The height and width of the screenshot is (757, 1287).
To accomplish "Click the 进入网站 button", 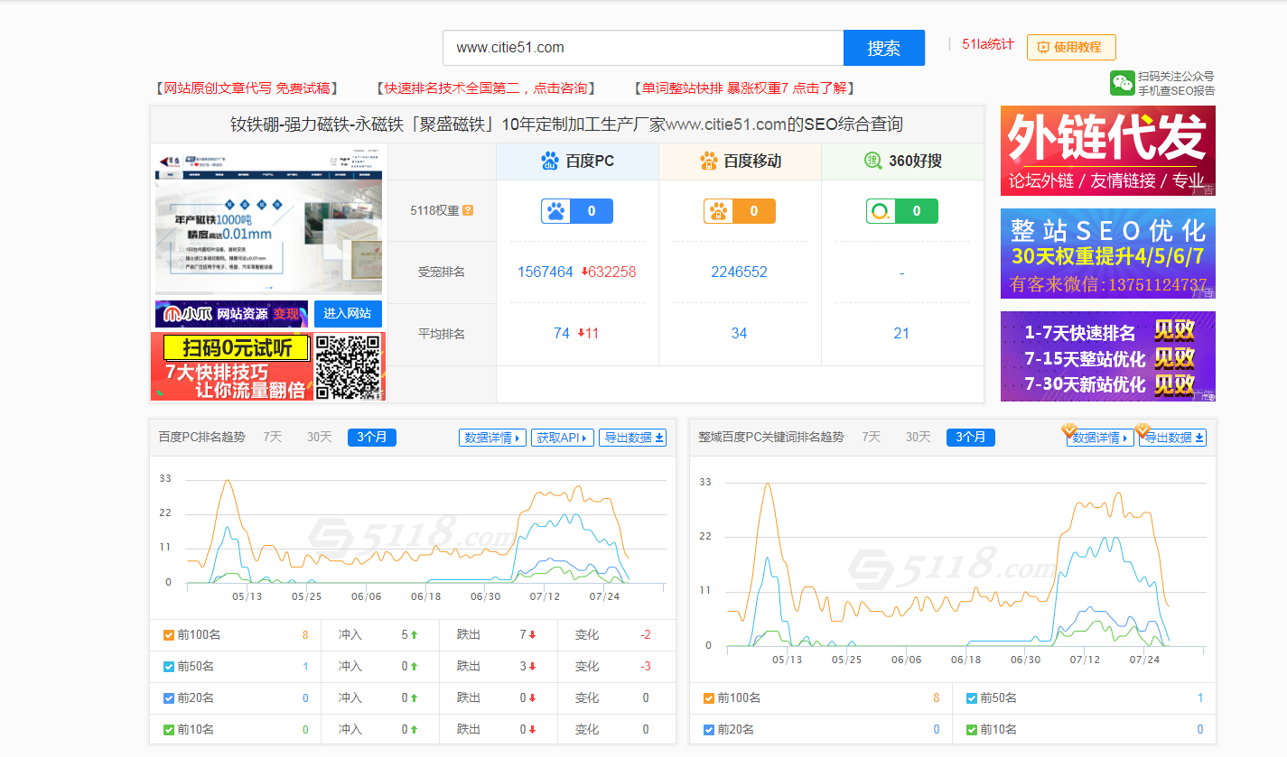I will click(x=348, y=314).
